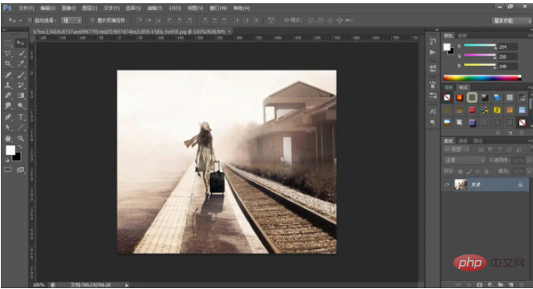Select the Line shape tool
Screen dimensions: 533x289
(21, 128)
